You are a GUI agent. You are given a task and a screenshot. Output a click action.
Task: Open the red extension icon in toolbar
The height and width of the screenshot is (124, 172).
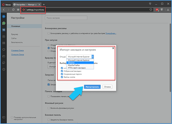pos(157,10)
